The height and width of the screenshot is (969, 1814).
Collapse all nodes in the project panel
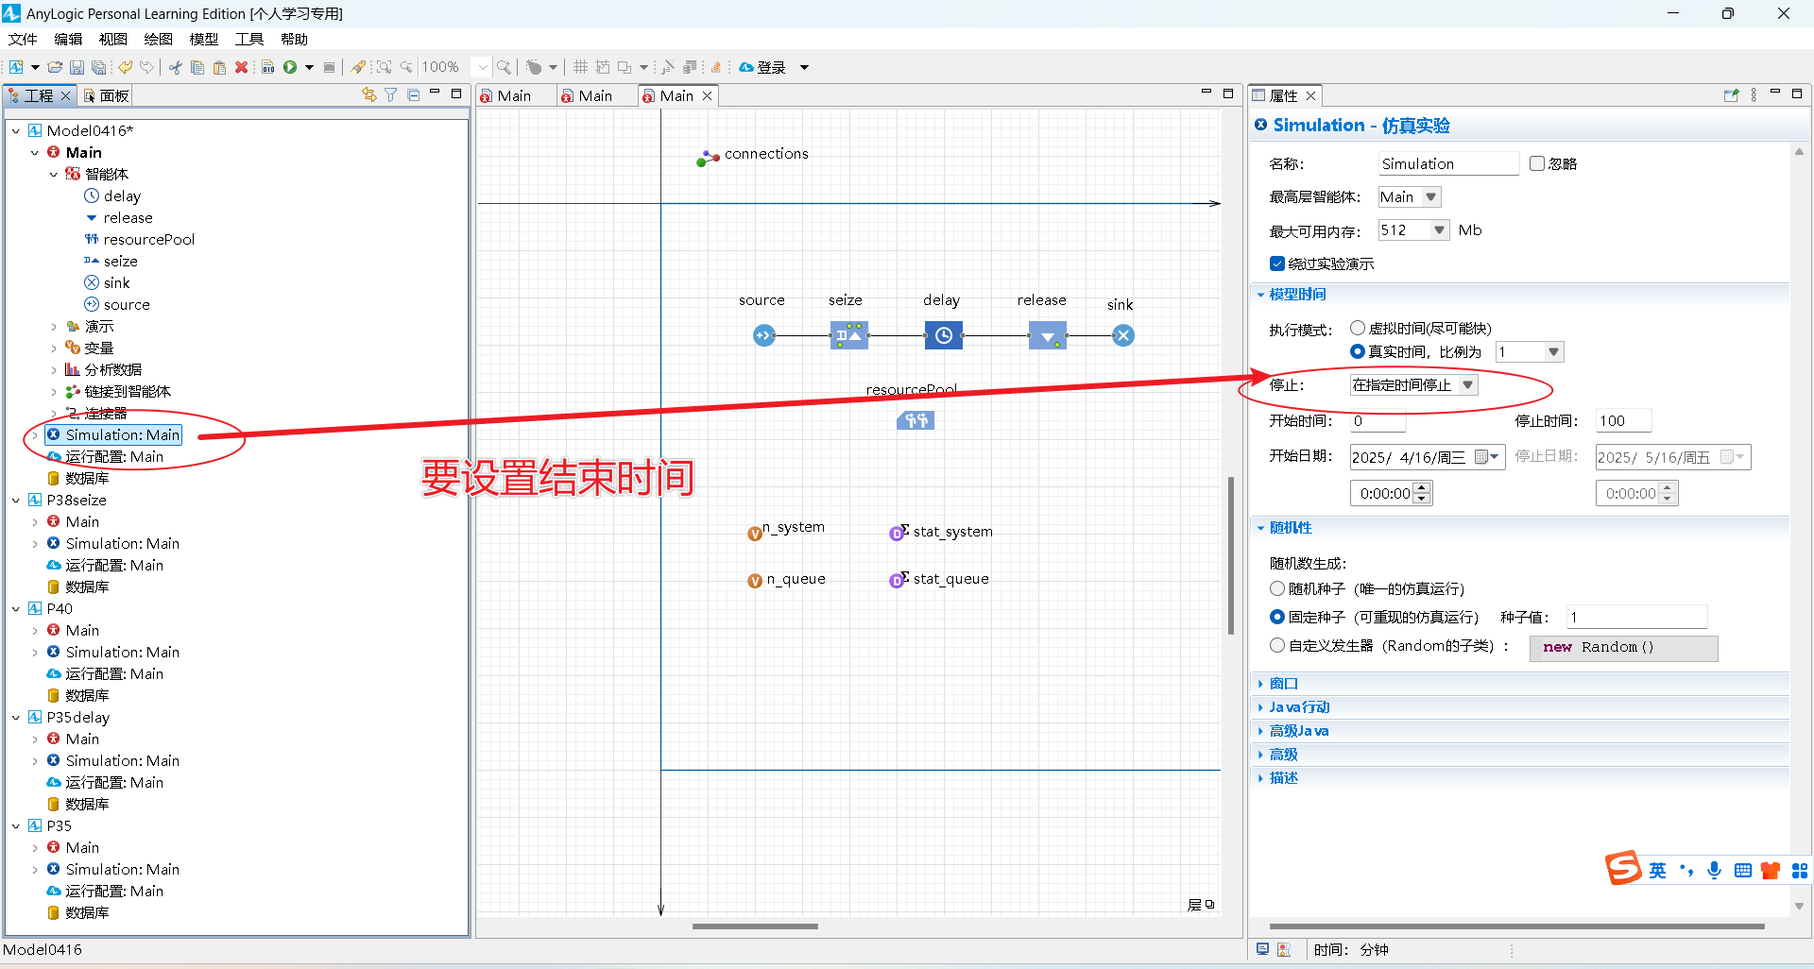click(414, 94)
